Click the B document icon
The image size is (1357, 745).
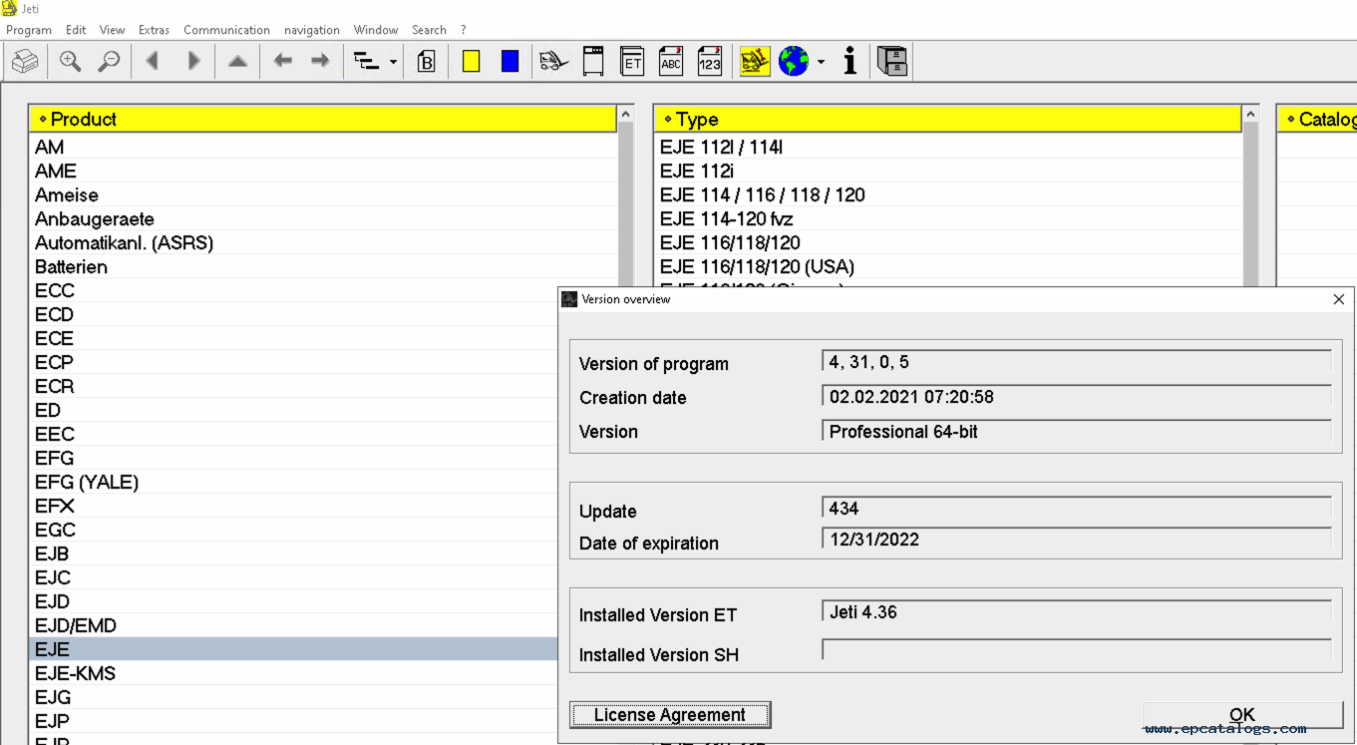coord(426,62)
